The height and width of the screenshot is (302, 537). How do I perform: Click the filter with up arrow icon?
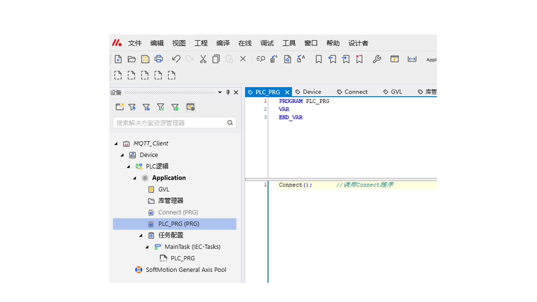132,107
